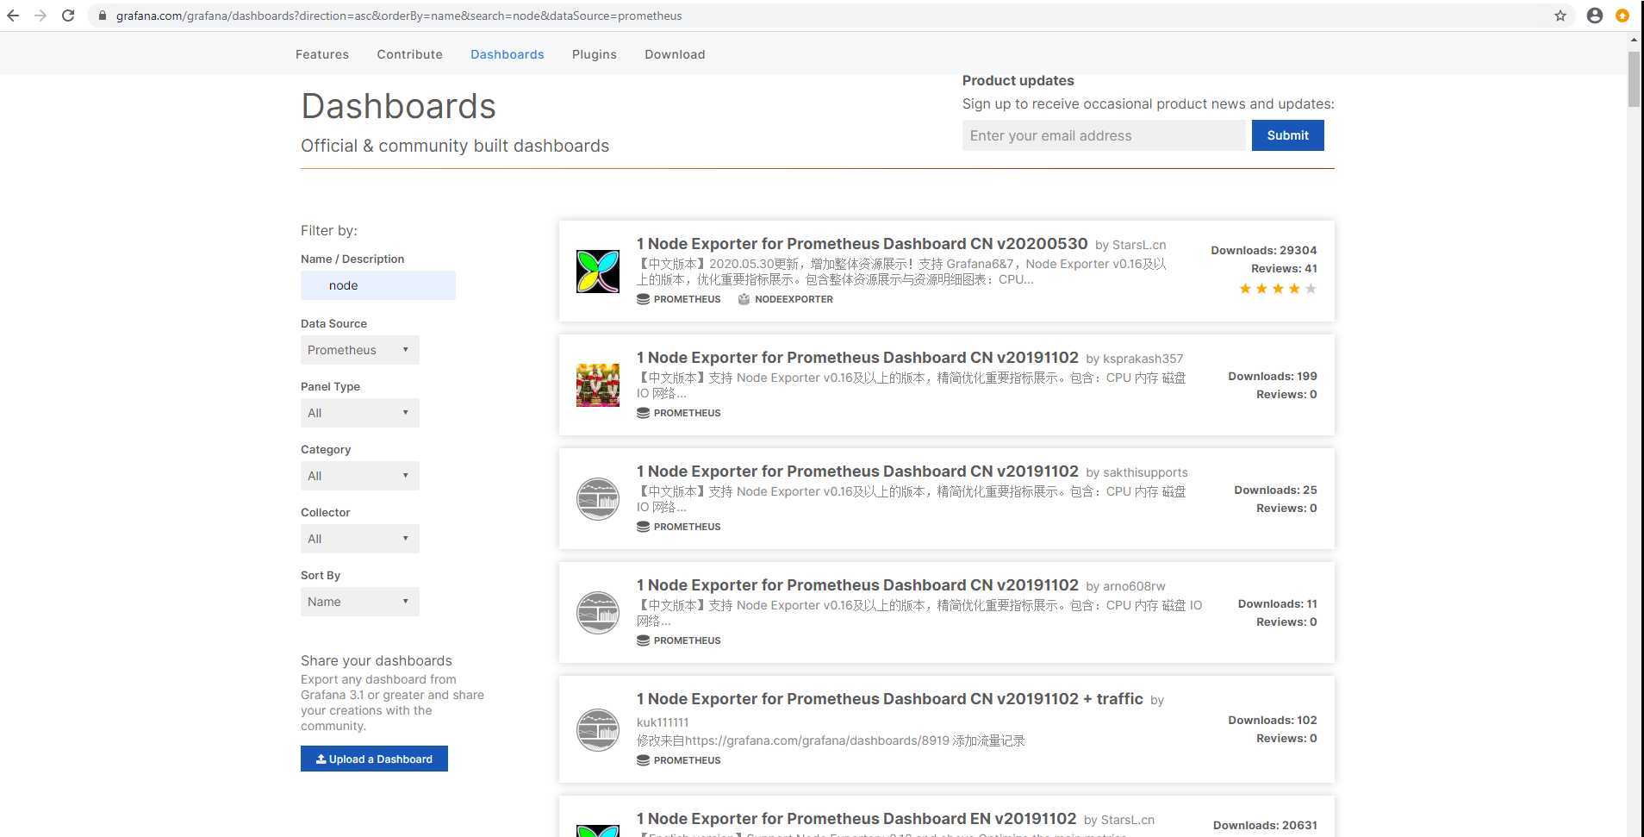The image size is (1644, 837).
Task: Click the email address input field
Action: coord(1104,135)
